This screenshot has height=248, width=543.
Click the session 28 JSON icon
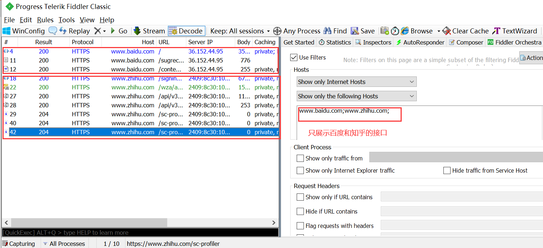[6, 105]
